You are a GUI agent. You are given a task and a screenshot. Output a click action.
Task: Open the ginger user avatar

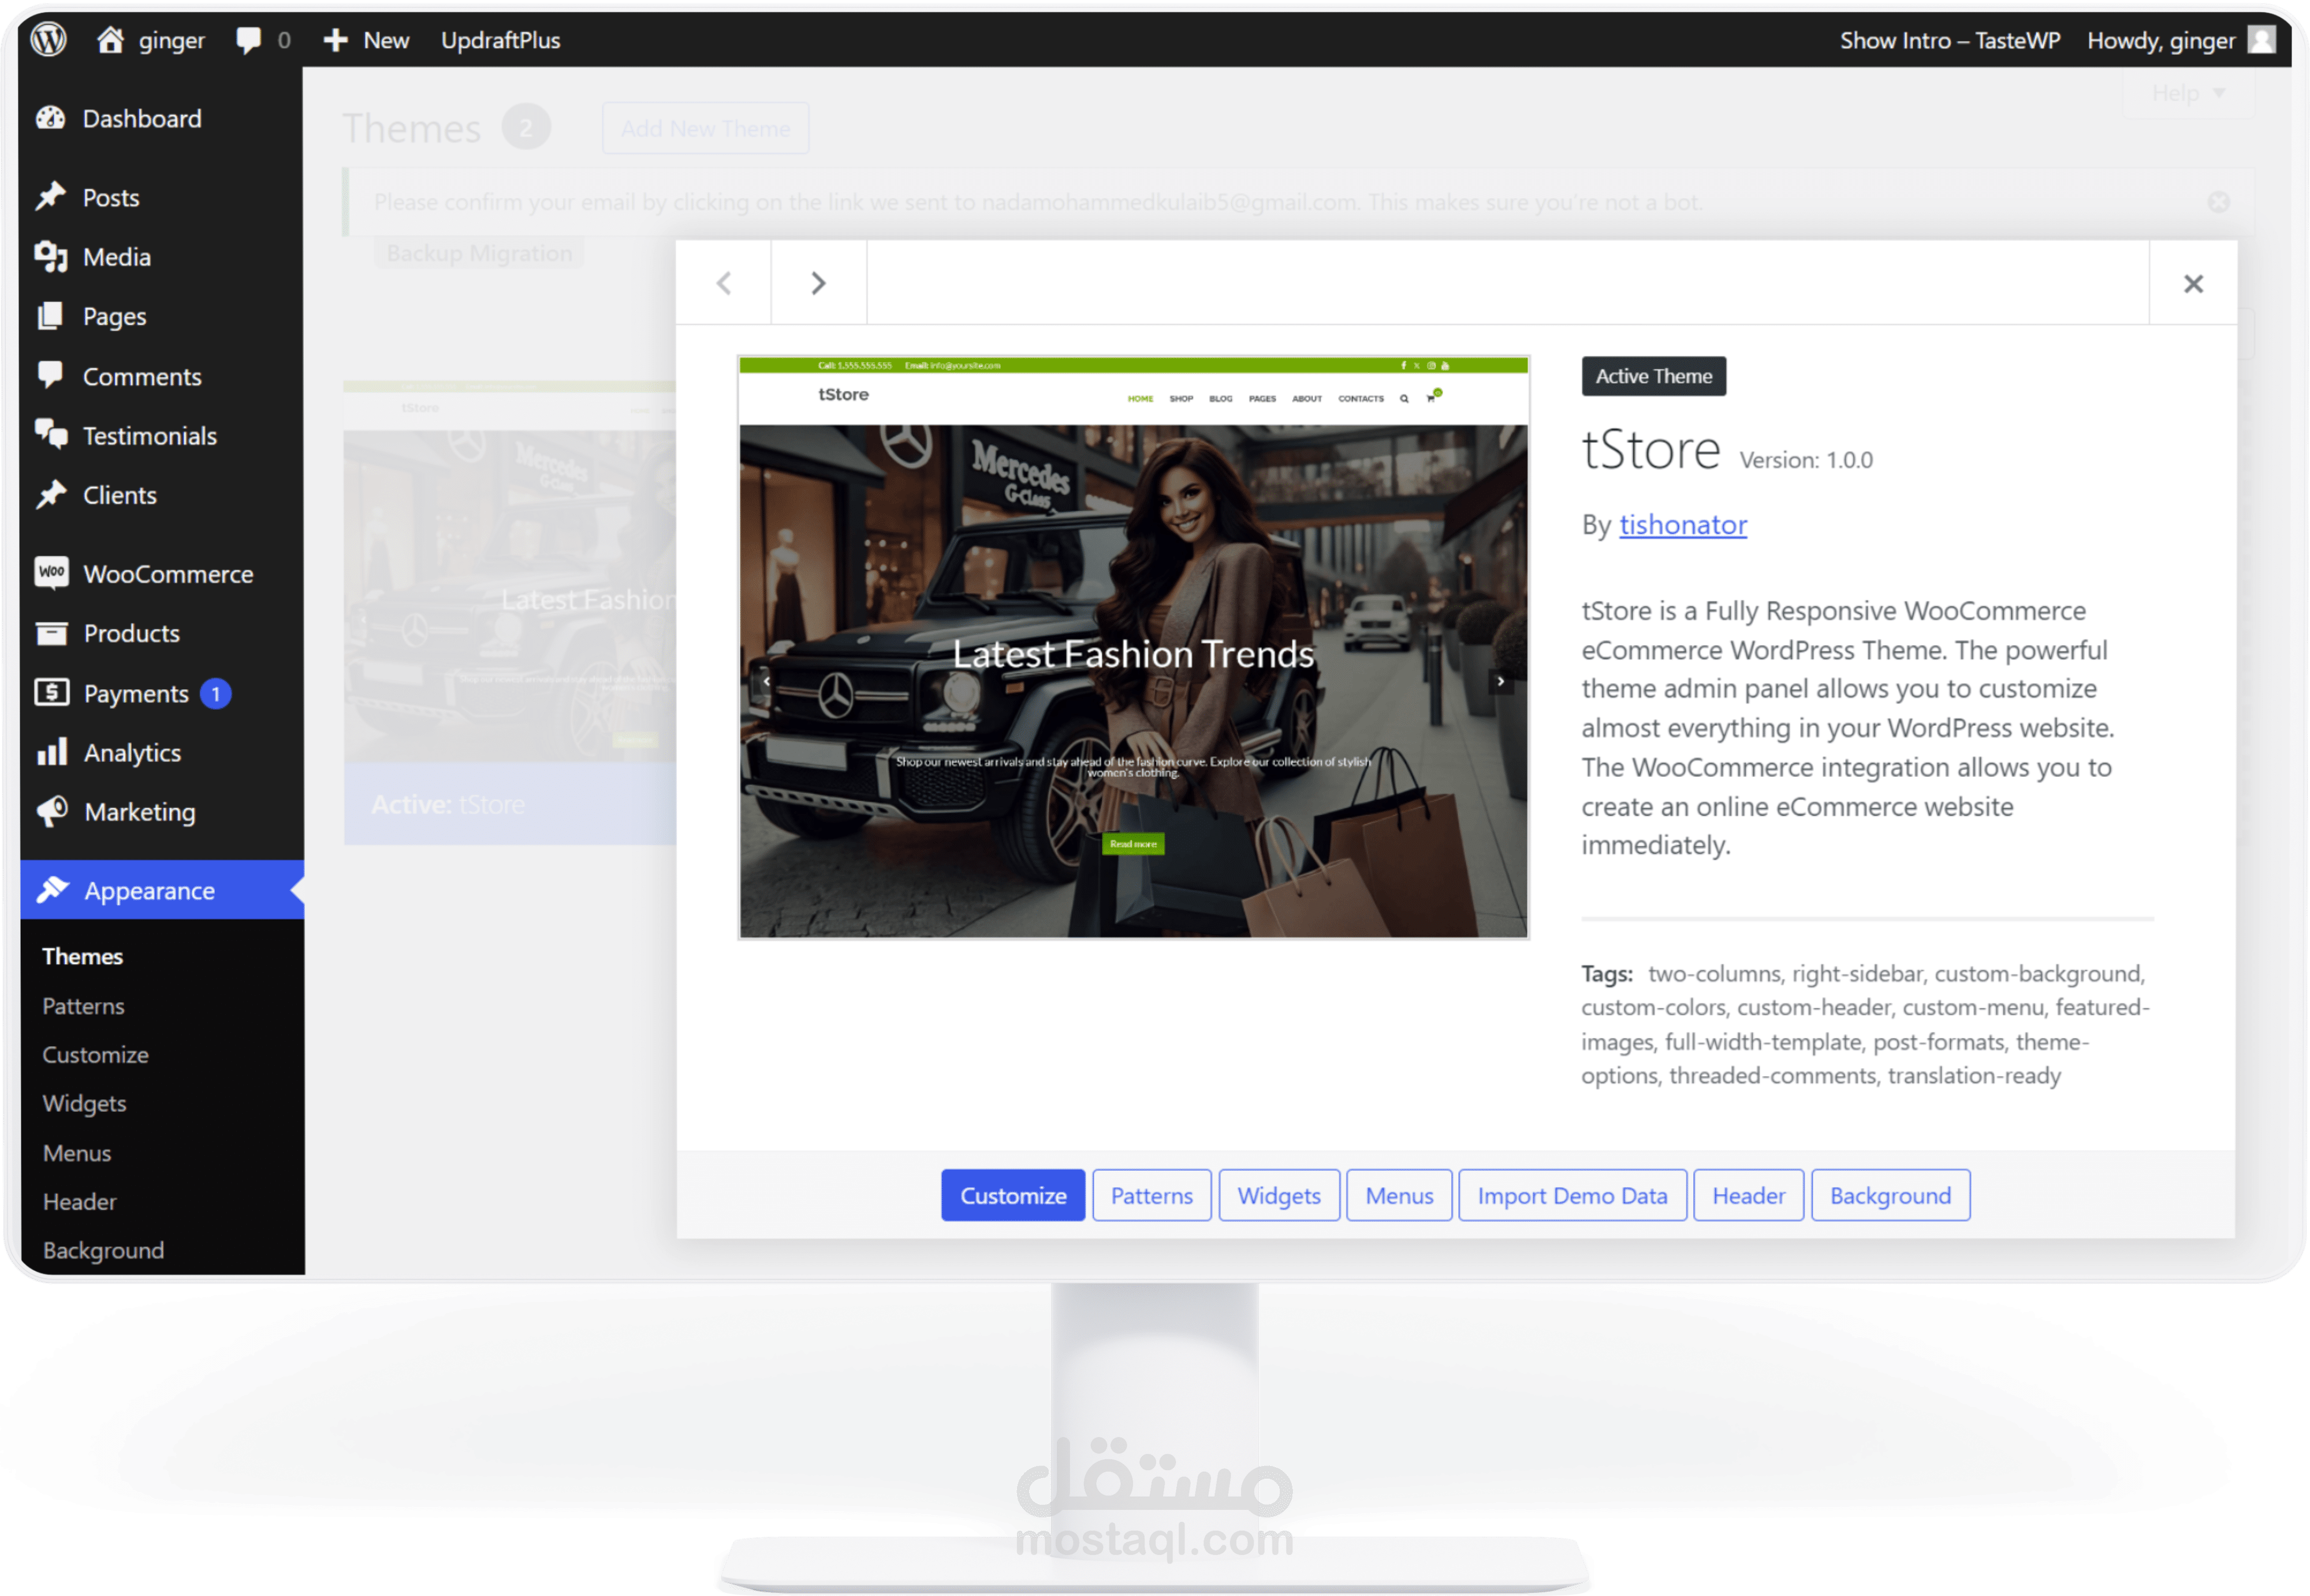(x=2261, y=40)
